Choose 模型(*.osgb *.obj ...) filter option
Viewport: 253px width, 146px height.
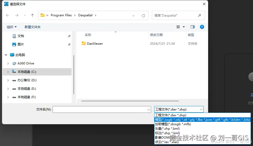coord(203,120)
